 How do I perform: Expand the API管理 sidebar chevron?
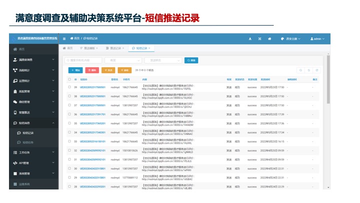pyautogui.click(x=53, y=163)
